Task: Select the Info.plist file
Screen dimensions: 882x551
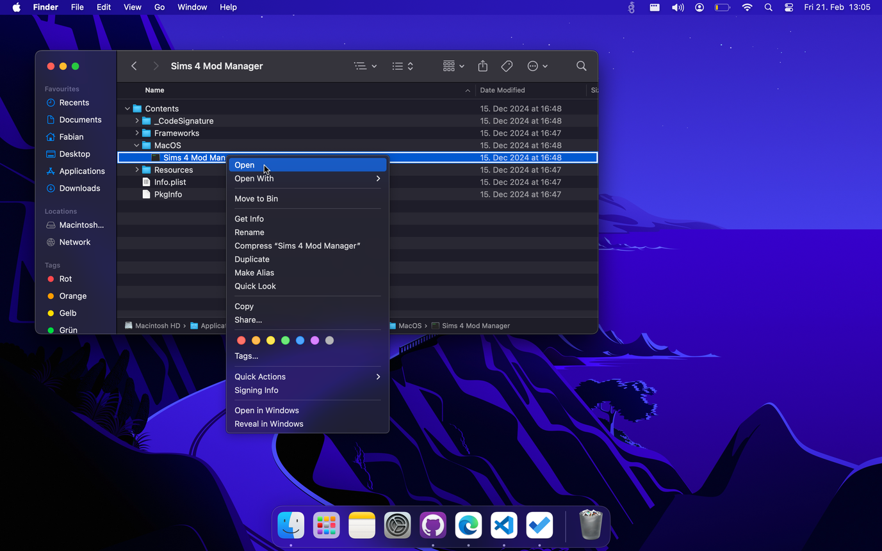Action: tap(170, 182)
